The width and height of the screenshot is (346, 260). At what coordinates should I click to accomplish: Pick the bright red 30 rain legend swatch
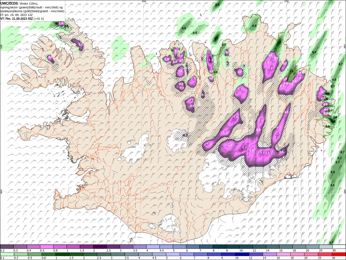(x=339, y=254)
